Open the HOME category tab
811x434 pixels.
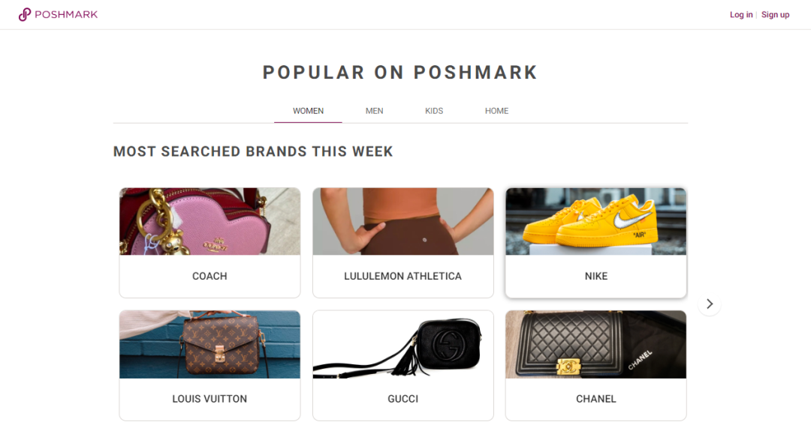(x=496, y=110)
